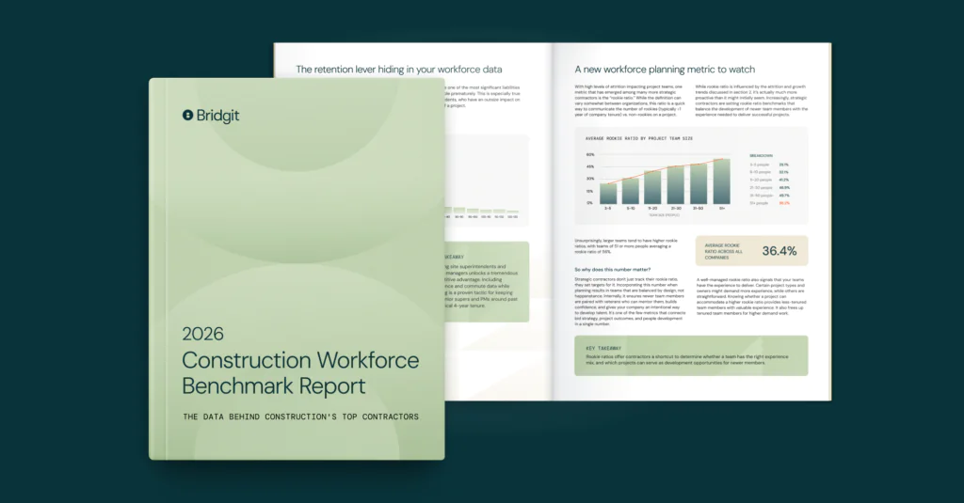964x503 pixels.
Task: Click the tallest 51+ bar in chart
Action: pyautogui.click(x=720, y=181)
